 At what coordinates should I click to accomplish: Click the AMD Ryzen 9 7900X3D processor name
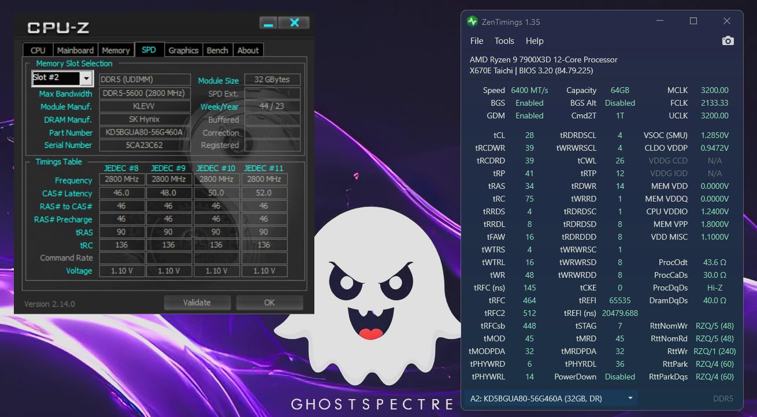tap(543, 59)
